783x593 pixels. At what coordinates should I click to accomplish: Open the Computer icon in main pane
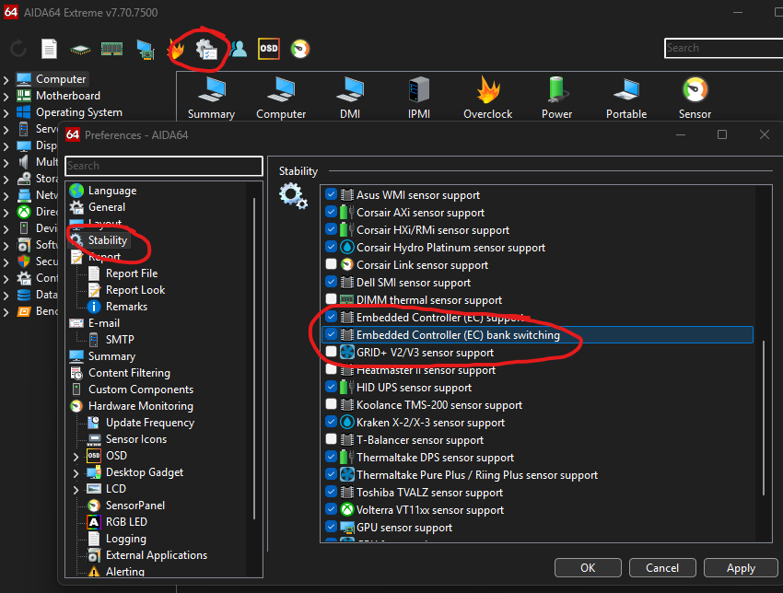pos(281,99)
